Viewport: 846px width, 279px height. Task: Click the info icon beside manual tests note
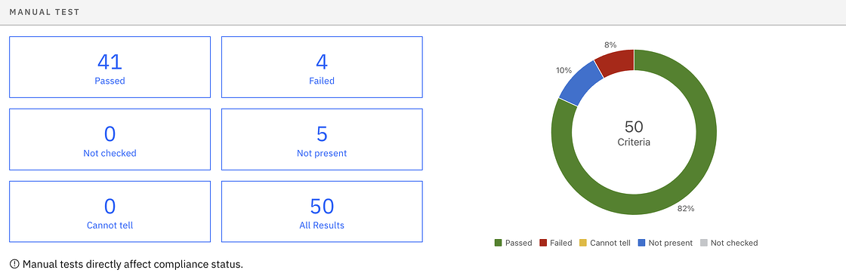[x=14, y=265]
